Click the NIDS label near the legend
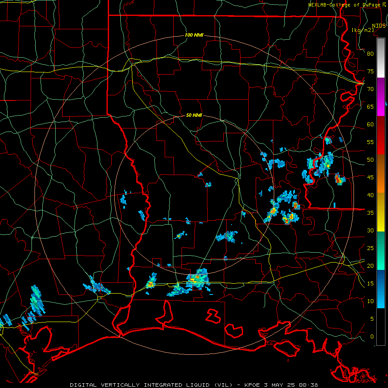Viewport: 388px width, 388px height. click(379, 26)
